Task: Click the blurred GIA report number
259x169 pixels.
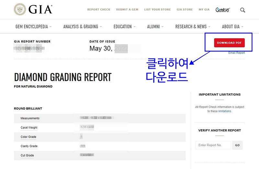Action: click(x=29, y=49)
